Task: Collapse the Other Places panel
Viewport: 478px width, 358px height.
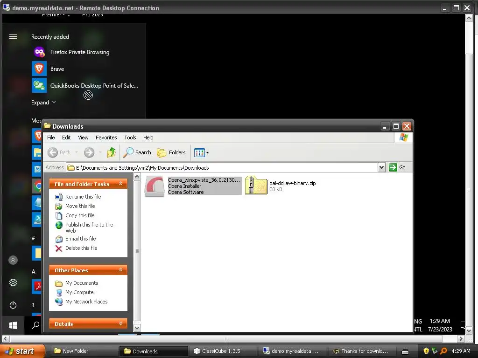Action: 121,270
